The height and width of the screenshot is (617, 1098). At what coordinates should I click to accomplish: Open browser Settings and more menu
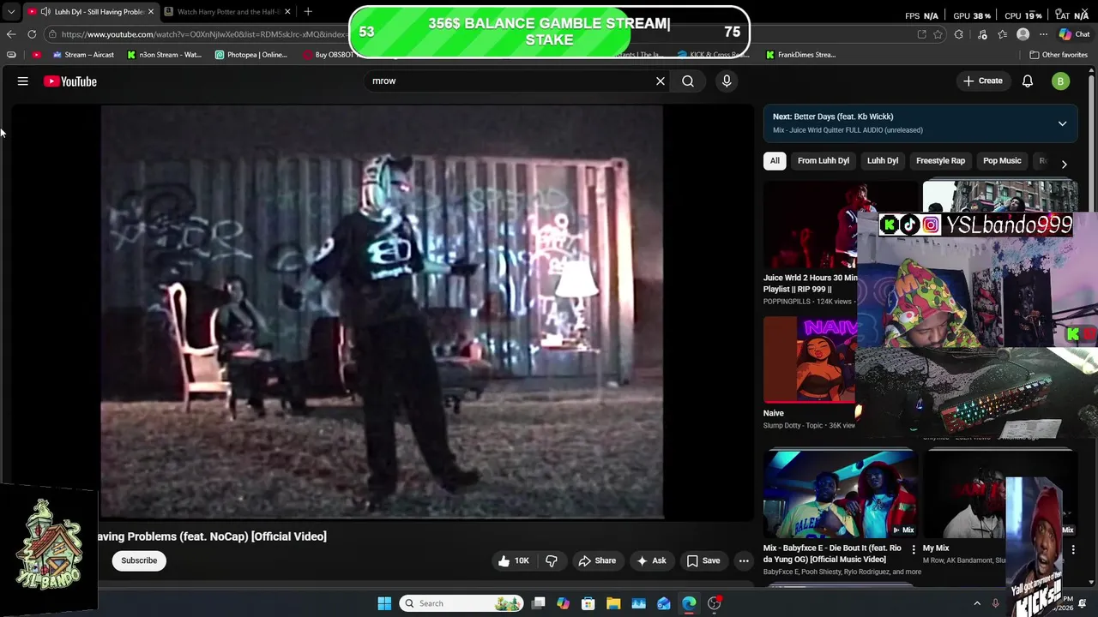[1043, 34]
